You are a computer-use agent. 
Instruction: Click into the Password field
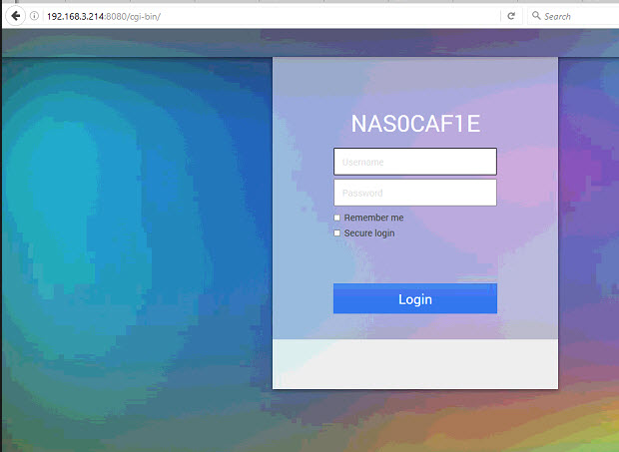pos(415,193)
